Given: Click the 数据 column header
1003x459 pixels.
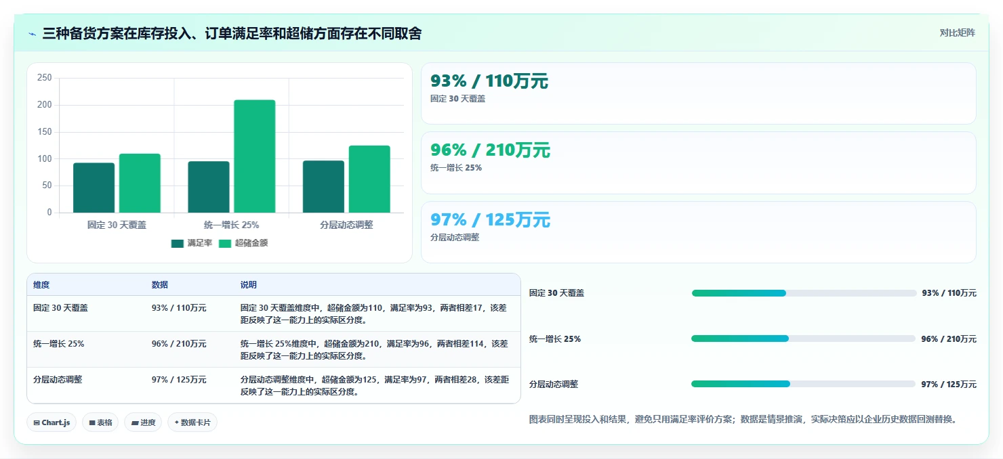Looking at the screenshot, I should [x=160, y=285].
